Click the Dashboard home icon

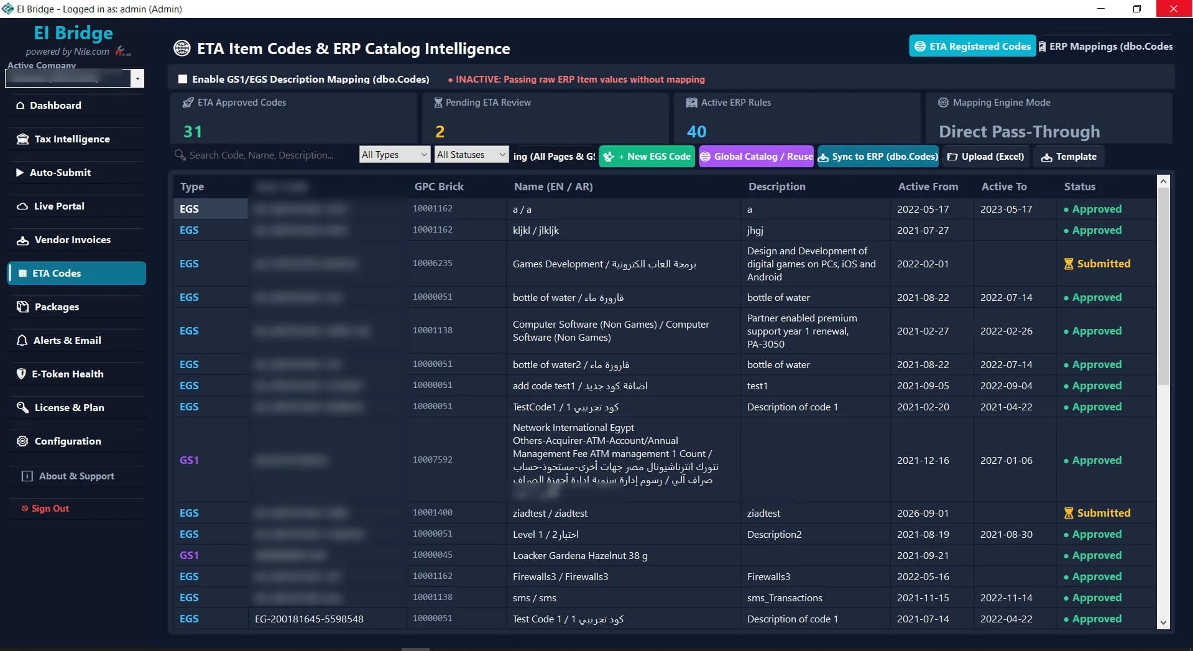[21, 106]
